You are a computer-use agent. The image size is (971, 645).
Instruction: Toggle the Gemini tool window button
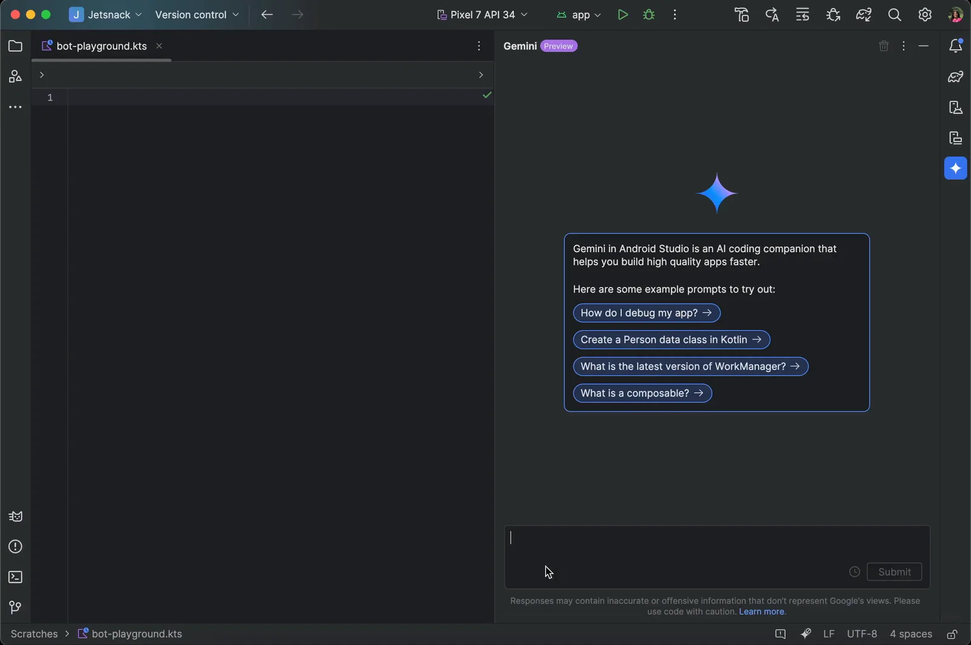click(x=956, y=168)
